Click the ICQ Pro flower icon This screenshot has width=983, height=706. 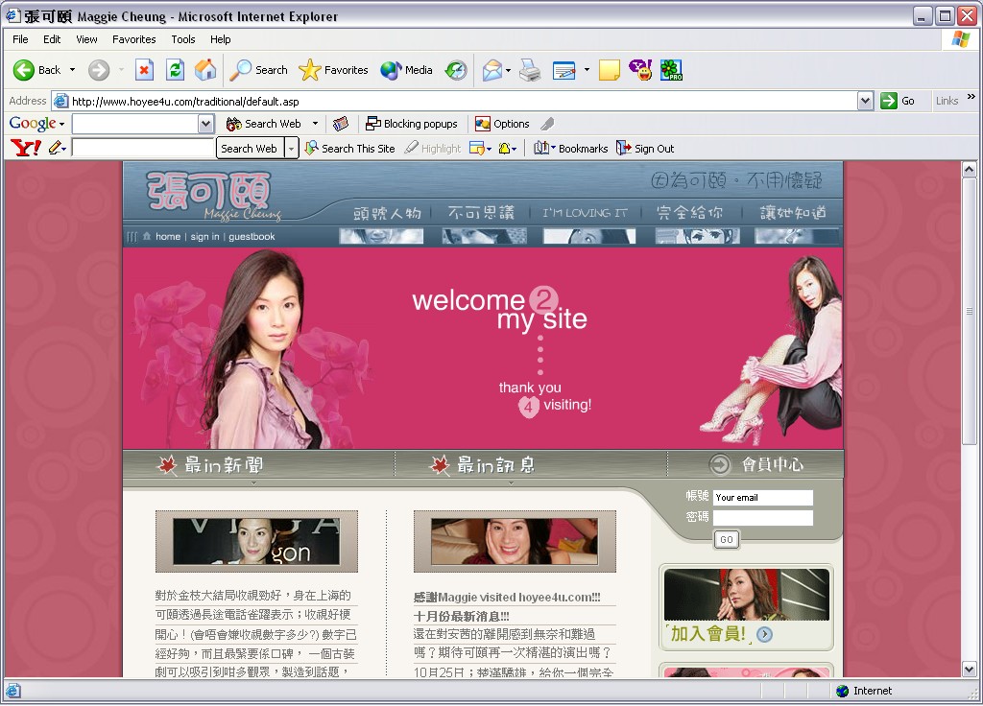(x=671, y=70)
